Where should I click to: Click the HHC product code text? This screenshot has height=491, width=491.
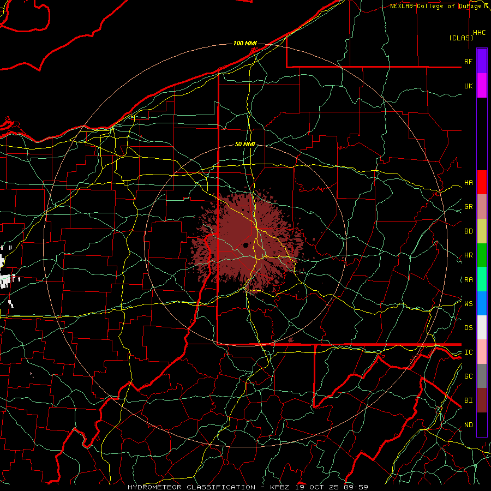479,33
